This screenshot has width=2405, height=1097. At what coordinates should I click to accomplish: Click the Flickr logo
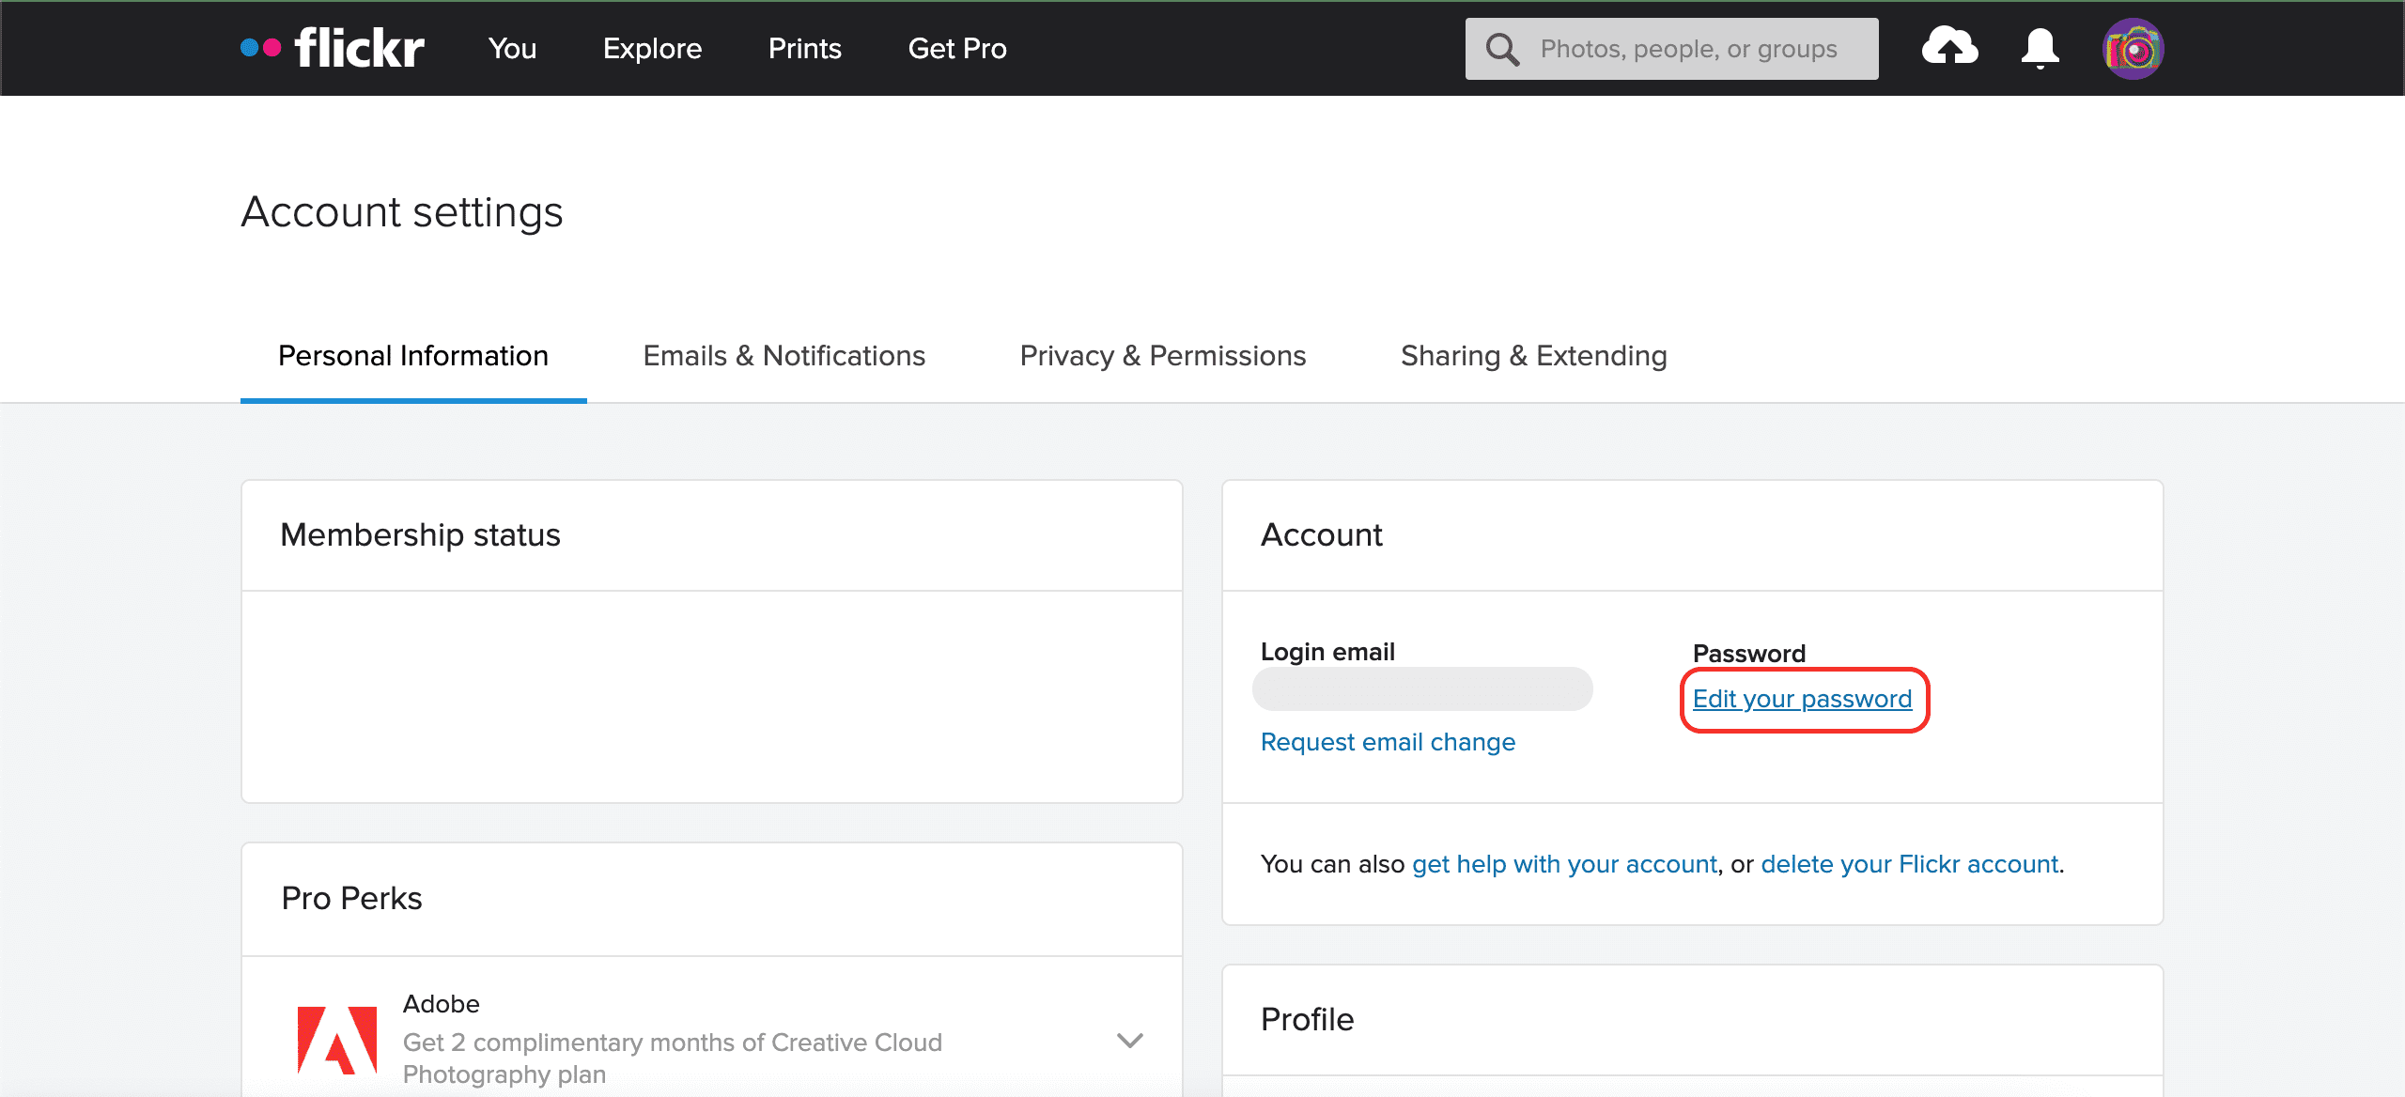[x=334, y=48]
